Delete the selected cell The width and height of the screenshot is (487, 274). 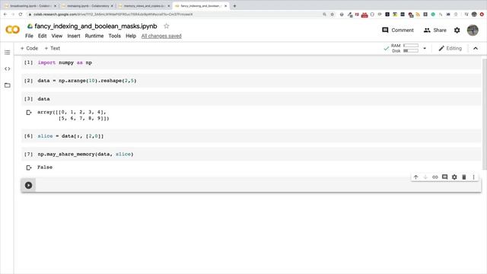464,177
